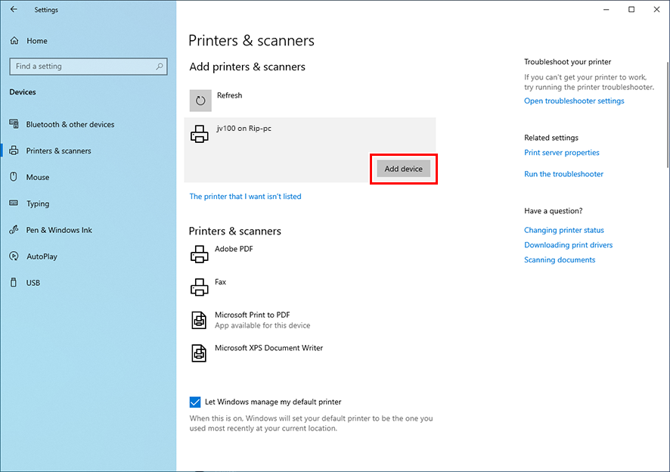Image resolution: width=670 pixels, height=472 pixels.
Task: Go to Pen & Windows Ink settings
Action: pos(59,231)
